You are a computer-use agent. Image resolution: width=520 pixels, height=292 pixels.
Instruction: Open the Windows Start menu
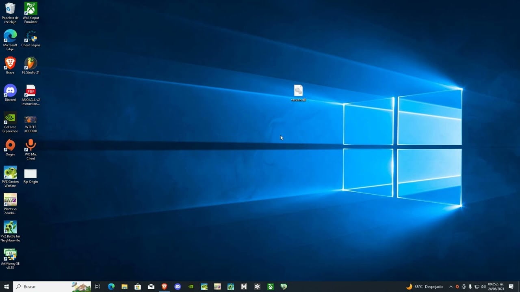coord(6,287)
